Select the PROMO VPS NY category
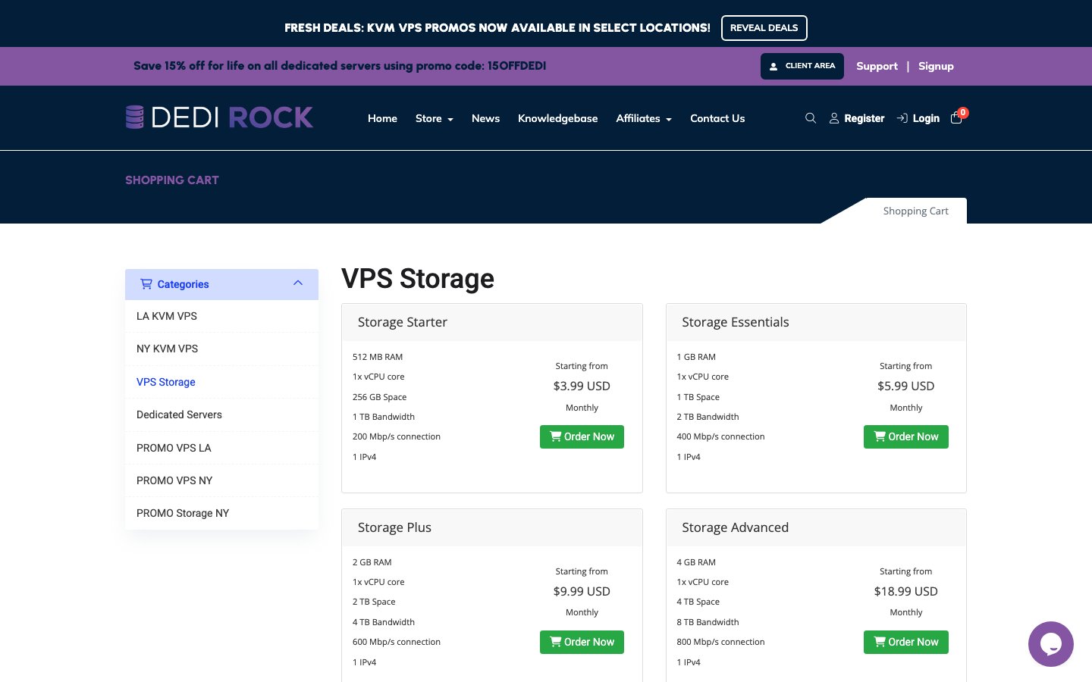This screenshot has height=682, width=1092. click(x=221, y=480)
